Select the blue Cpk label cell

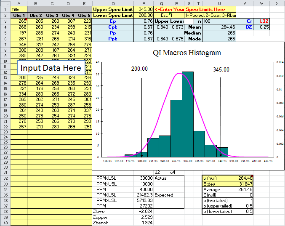point(113,27)
